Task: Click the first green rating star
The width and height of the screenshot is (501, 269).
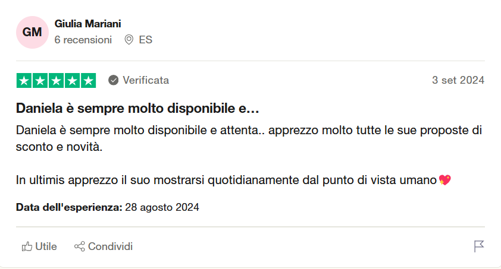Action: 24,80
